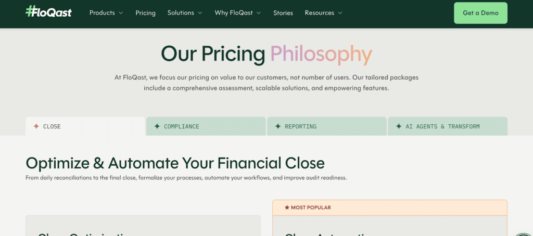Image resolution: width=533 pixels, height=236 pixels.
Task: Click the sparkle icon on Compliance tab
Action: (157, 126)
